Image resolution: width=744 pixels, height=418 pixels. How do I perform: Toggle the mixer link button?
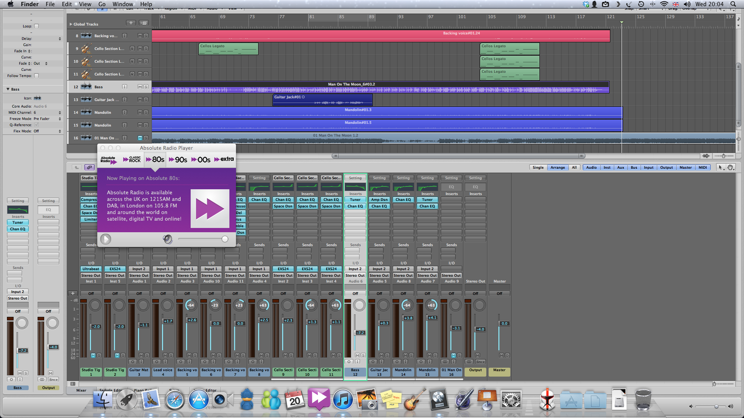[x=90, y=168]
